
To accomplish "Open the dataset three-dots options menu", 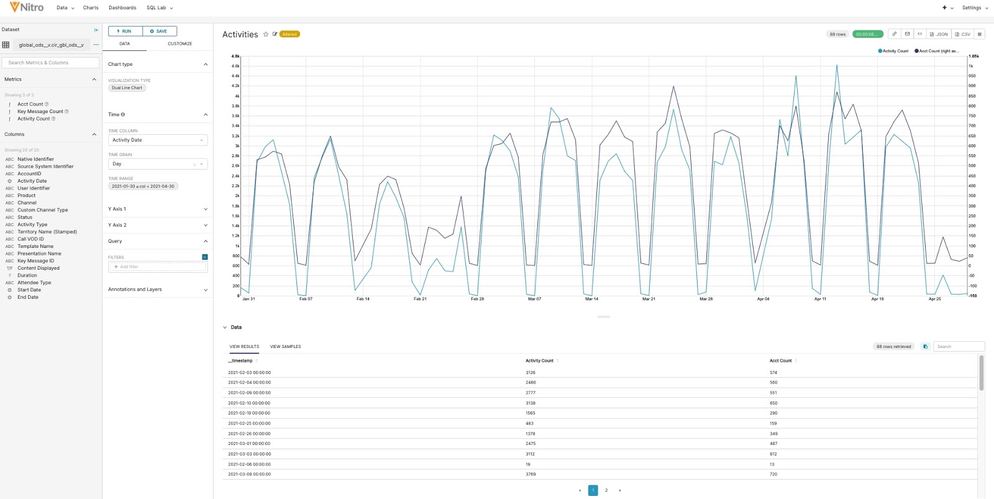I will pyautogui.click(x=96, y=45).
